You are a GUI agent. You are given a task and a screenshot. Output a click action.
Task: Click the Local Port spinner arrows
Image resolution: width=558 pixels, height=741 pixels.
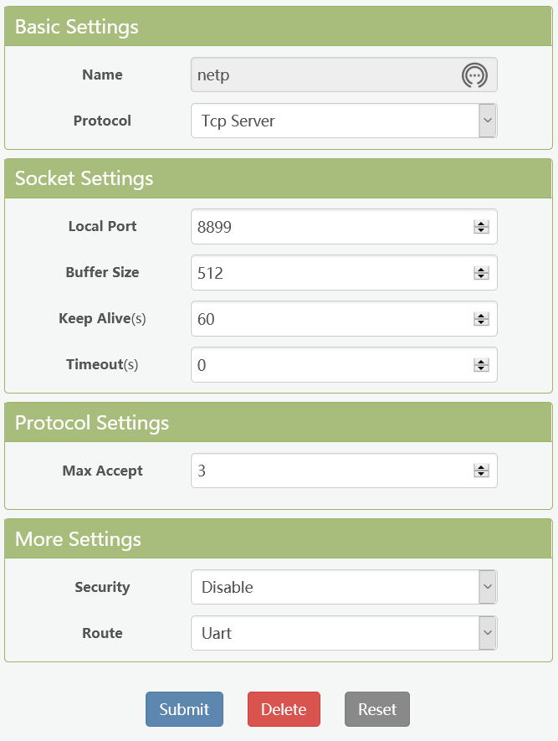click(481, 227)
